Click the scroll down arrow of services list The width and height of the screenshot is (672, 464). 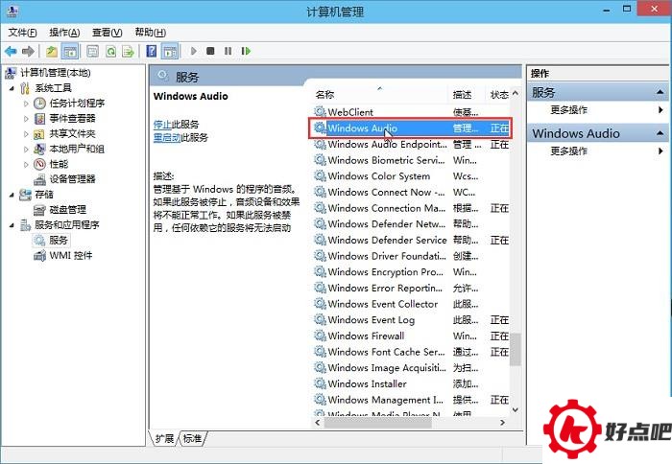pos(516,409)
